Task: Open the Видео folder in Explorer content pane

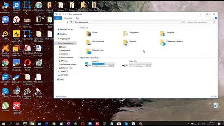Action: tap(92, 34)
